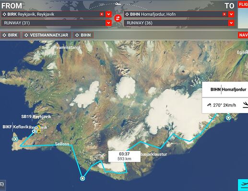Click the cyan fly airplane button

[243, 185]
